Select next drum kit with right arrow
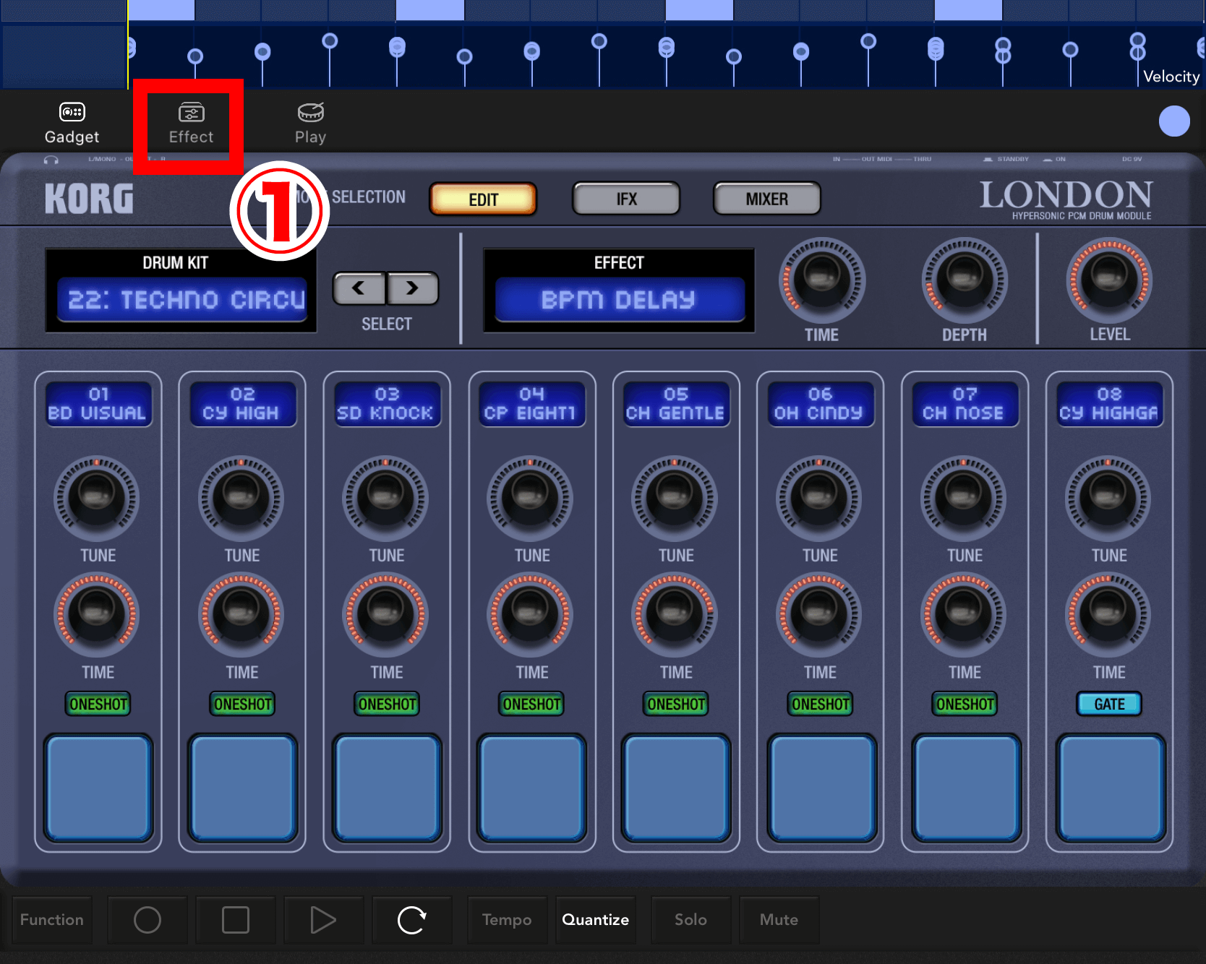The width and height of the screenshot is (1206, 964). pyautogui.click(x=412, y=288)
